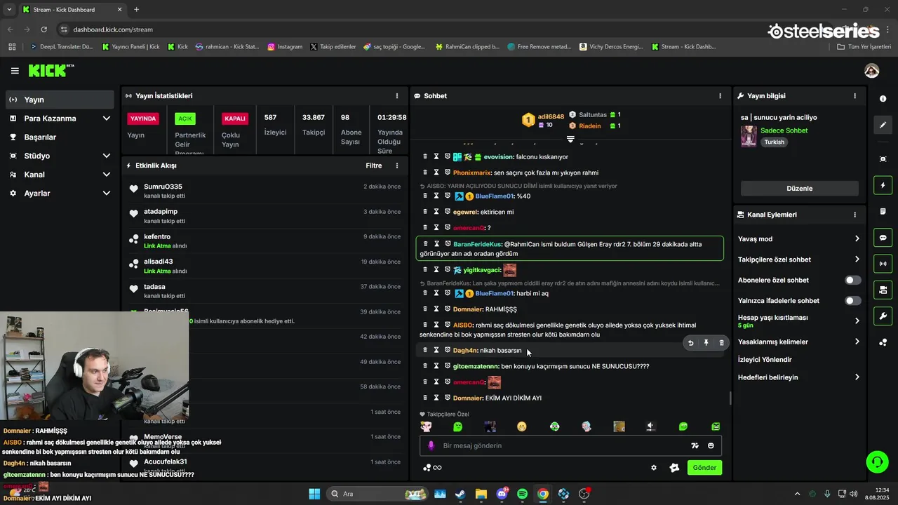898x505 pixels.
Task: Open the hamburger menu beside the Kick logo
Action: click(x=15, y=71)
